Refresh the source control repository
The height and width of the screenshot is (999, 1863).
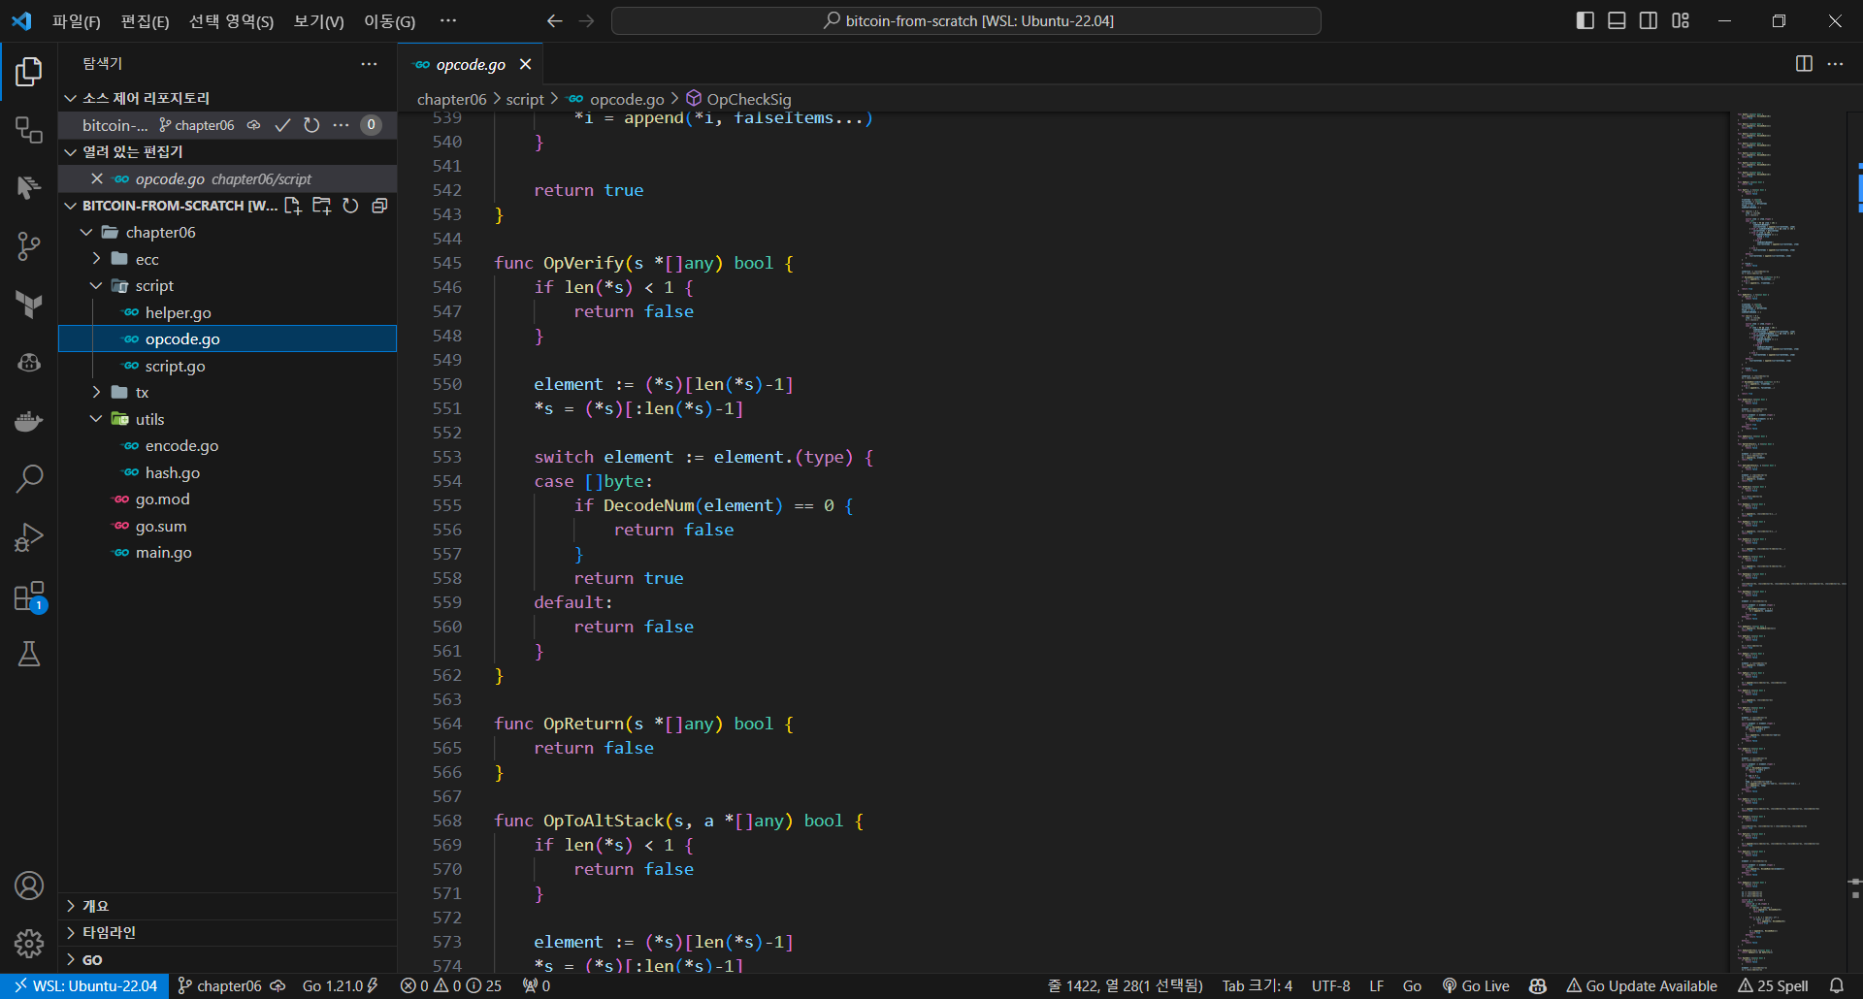point(311,125)
